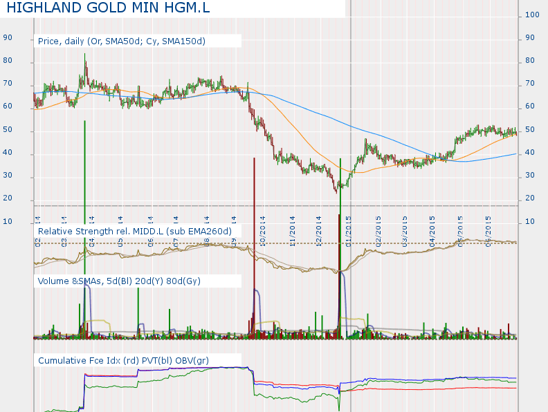Viewport: 548px width, 412px height.
Task: Click the Volume & SMAs panel label
Action: click(x=119, y=281)
